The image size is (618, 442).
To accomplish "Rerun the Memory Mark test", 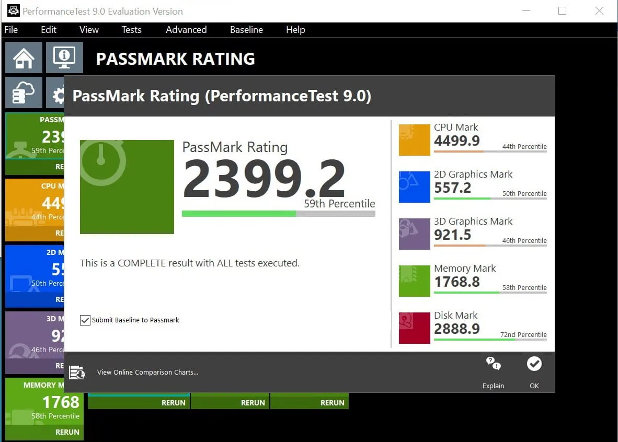I will [67, 432].
